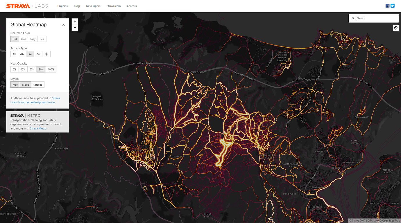Viewport: 401px width, 223px height.
Task: Collapse the Global Heatmap panel
Action: 63,25
